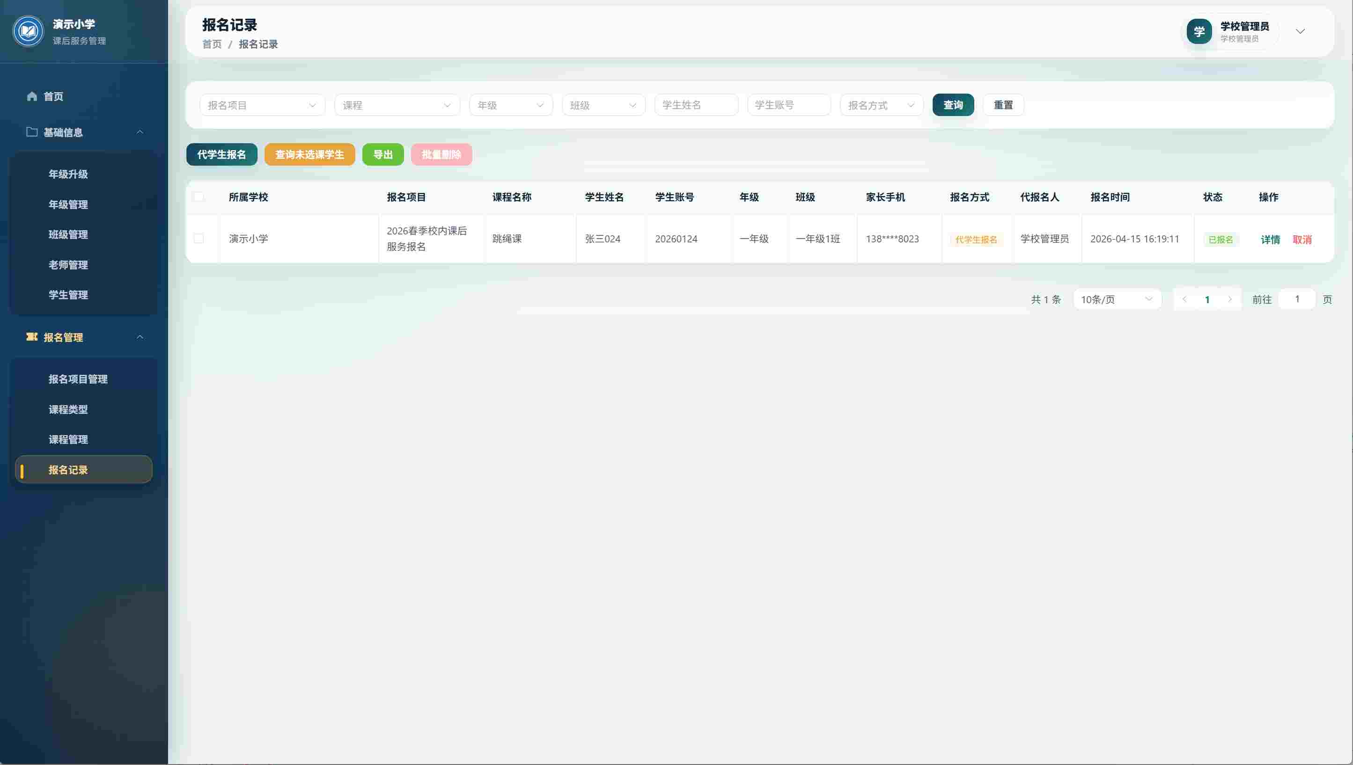Collapse the 基础信息 menu chevron

point(140,132)
